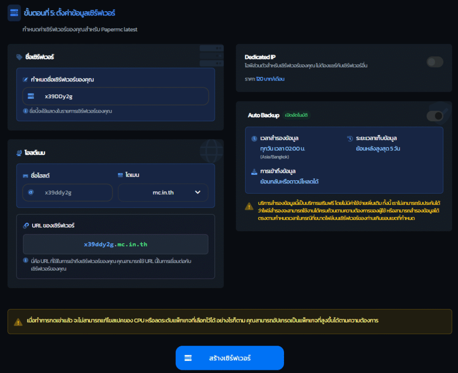Click the server icon beside step 5 heading
This screenshot has height=373, width=458.
[14, 13]
